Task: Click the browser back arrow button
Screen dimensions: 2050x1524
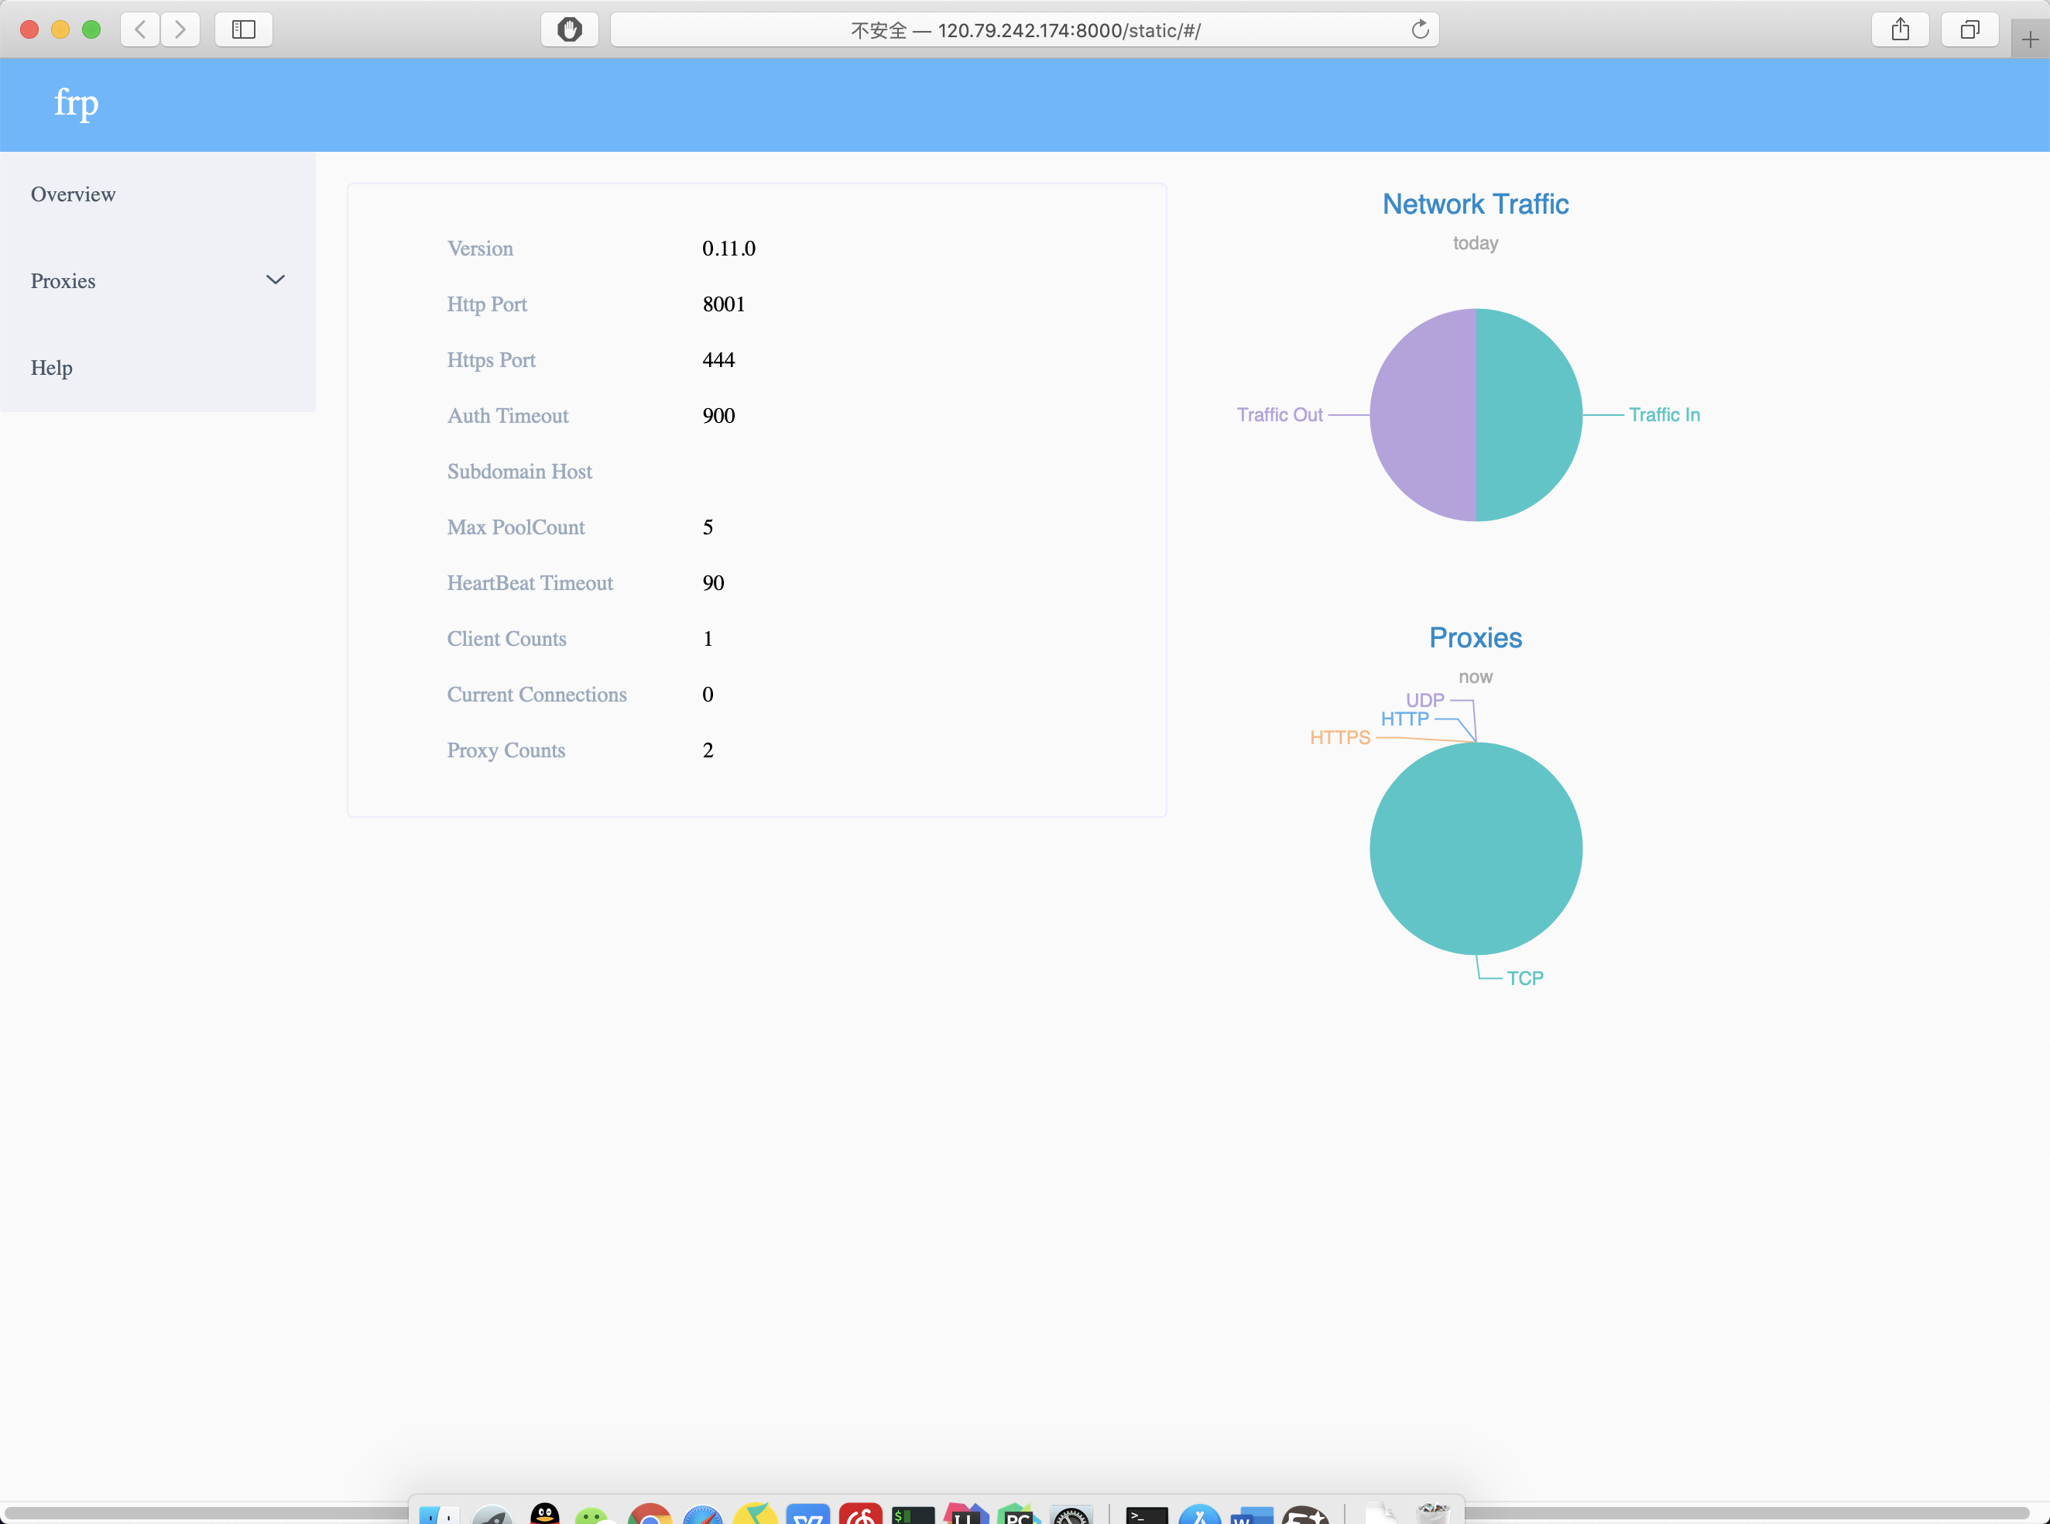Action: click(140, 29)
